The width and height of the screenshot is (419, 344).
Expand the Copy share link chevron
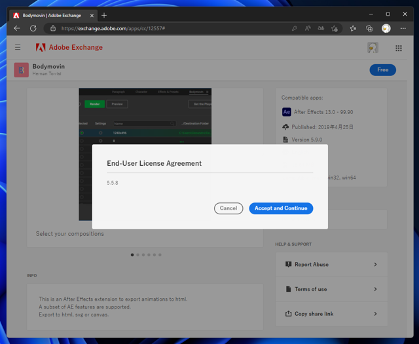click(375, 314)
